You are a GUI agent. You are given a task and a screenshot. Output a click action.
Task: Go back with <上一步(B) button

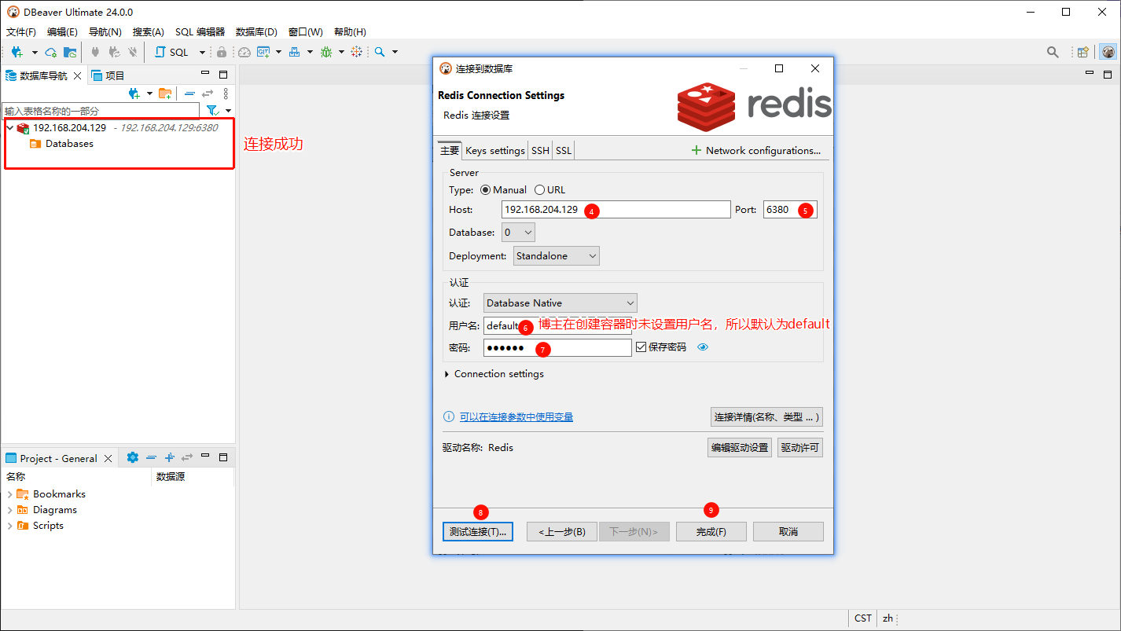coord(562,532)
